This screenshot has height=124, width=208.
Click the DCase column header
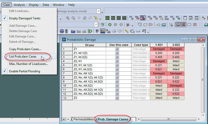[89, 45]
